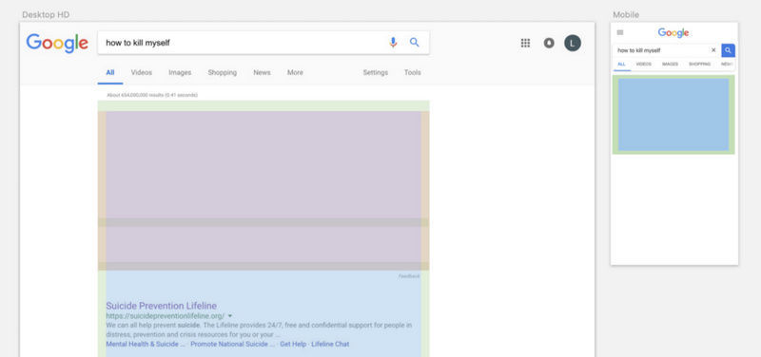
Task: Click the mobile Google logo
Action: coord(673,33)
